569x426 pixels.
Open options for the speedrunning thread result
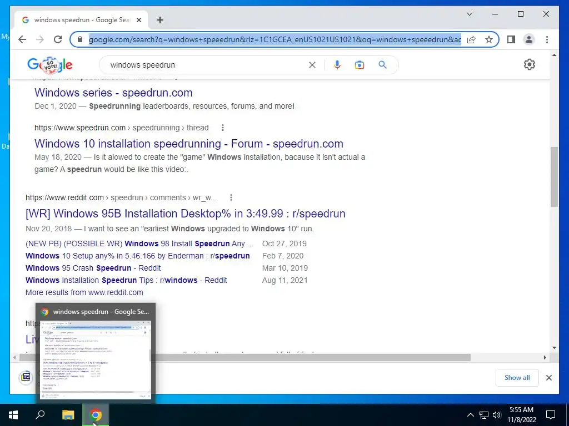click(x=223, y=128)
